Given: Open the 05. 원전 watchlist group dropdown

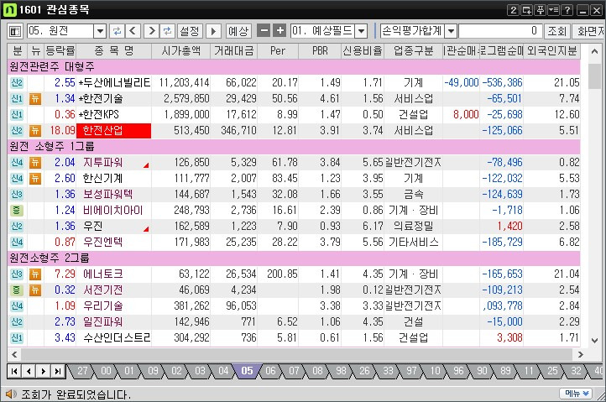Looking at the screenshot, I should 100,31.
